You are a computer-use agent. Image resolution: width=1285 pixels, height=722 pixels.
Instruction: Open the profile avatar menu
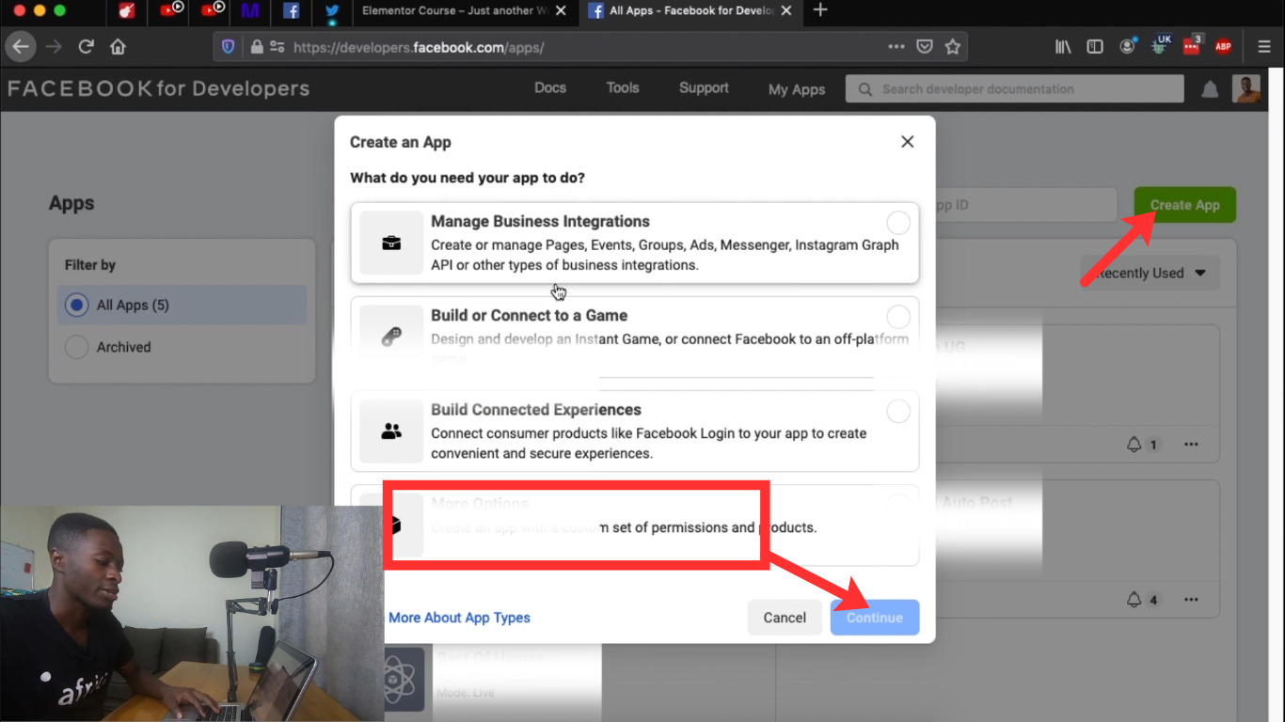pyautogui.click(x=1246, y=89)
